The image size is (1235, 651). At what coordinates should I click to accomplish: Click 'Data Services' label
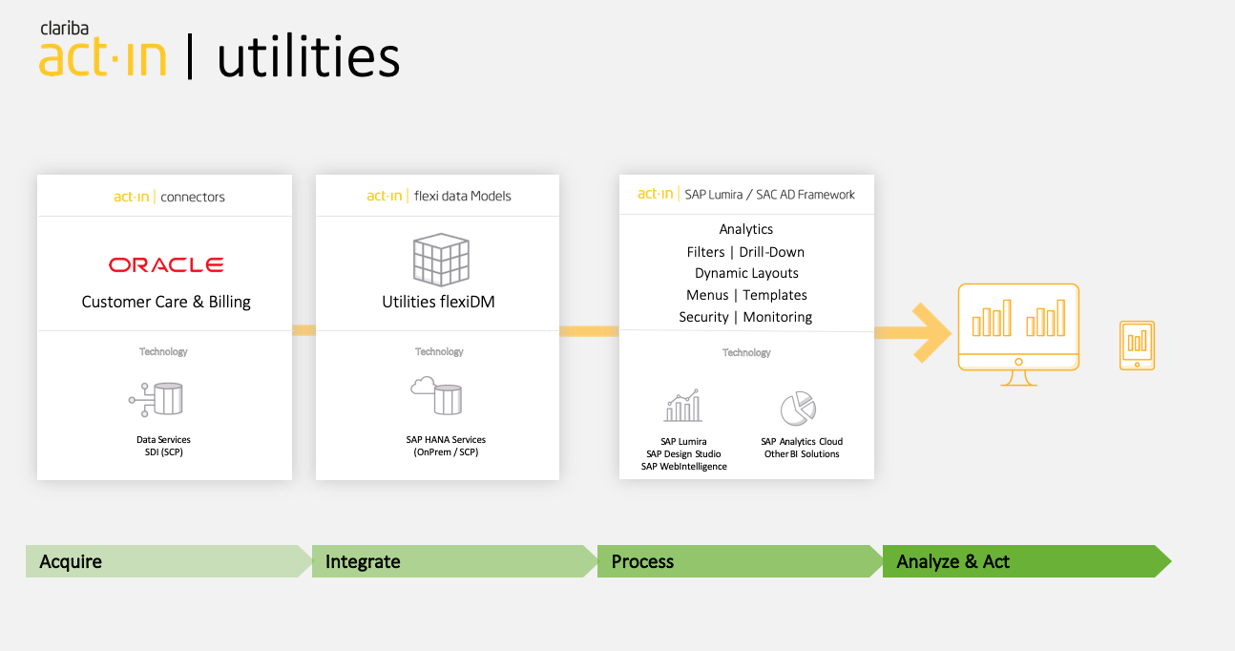pos(163,440)
